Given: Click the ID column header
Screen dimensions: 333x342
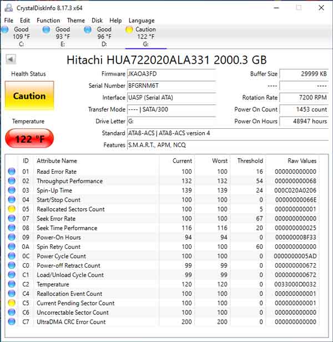Looking at the screenshot, I should click(x=26, y=161).
